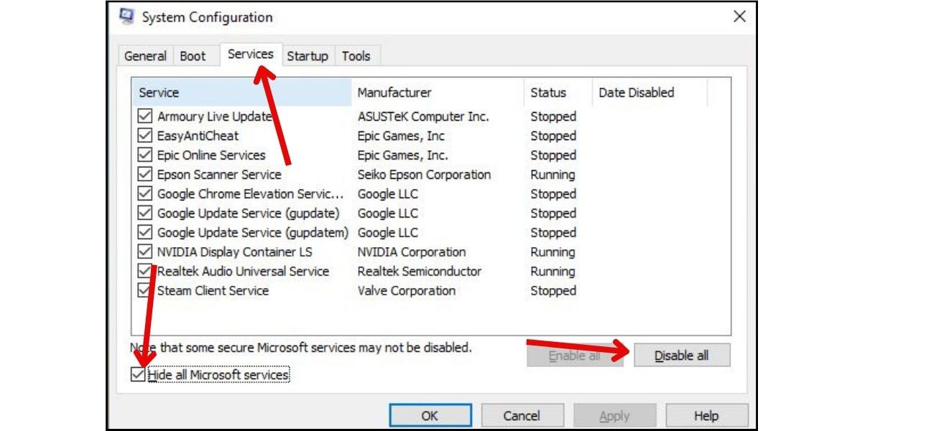Switch to the General tab
The width and height of the screenshot is (934, 431).
pos(147,55)
